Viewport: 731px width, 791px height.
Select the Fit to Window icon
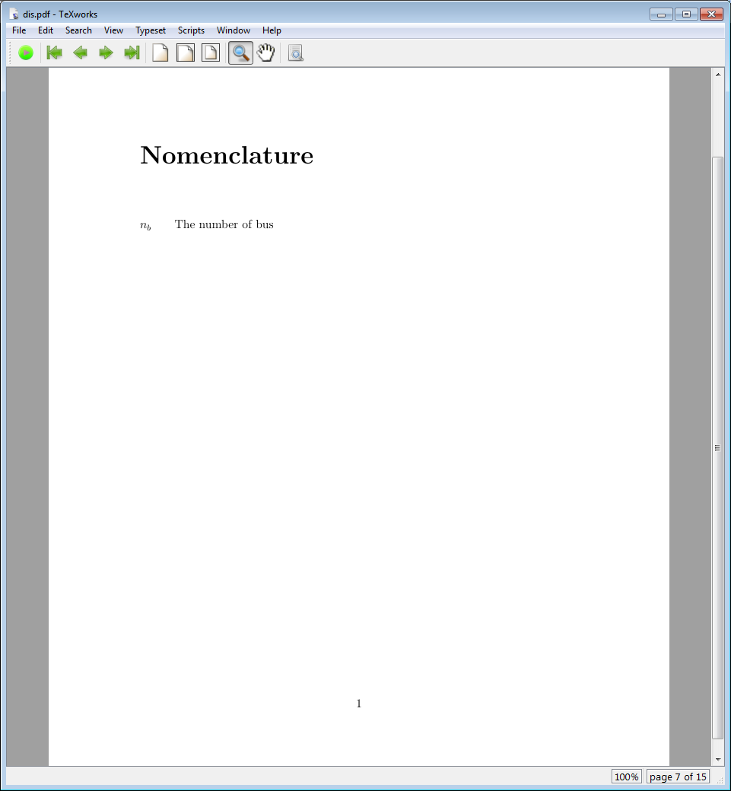pos(211,52)
